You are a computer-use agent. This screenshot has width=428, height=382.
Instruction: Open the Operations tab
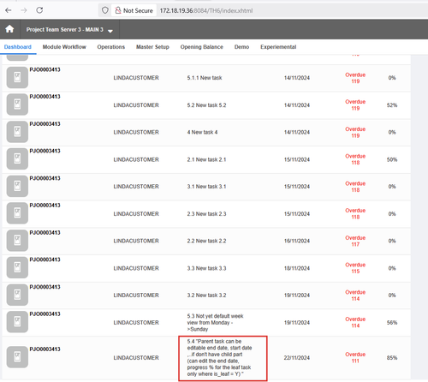(x=111, y=47)
